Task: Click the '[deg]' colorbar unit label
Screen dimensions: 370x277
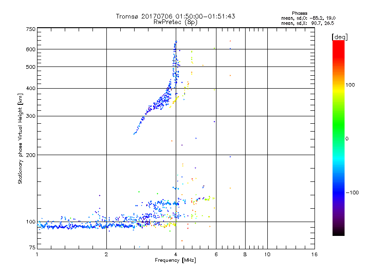Action: pos(339,37)
